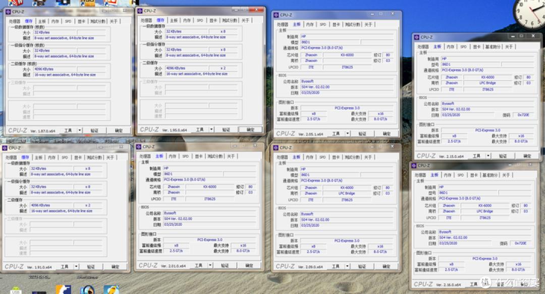Click 确定 button in CPU-Z 2.09.0 window
This screenshot has width=545, height=294.
pyautogui.click(x=386, y=266)
